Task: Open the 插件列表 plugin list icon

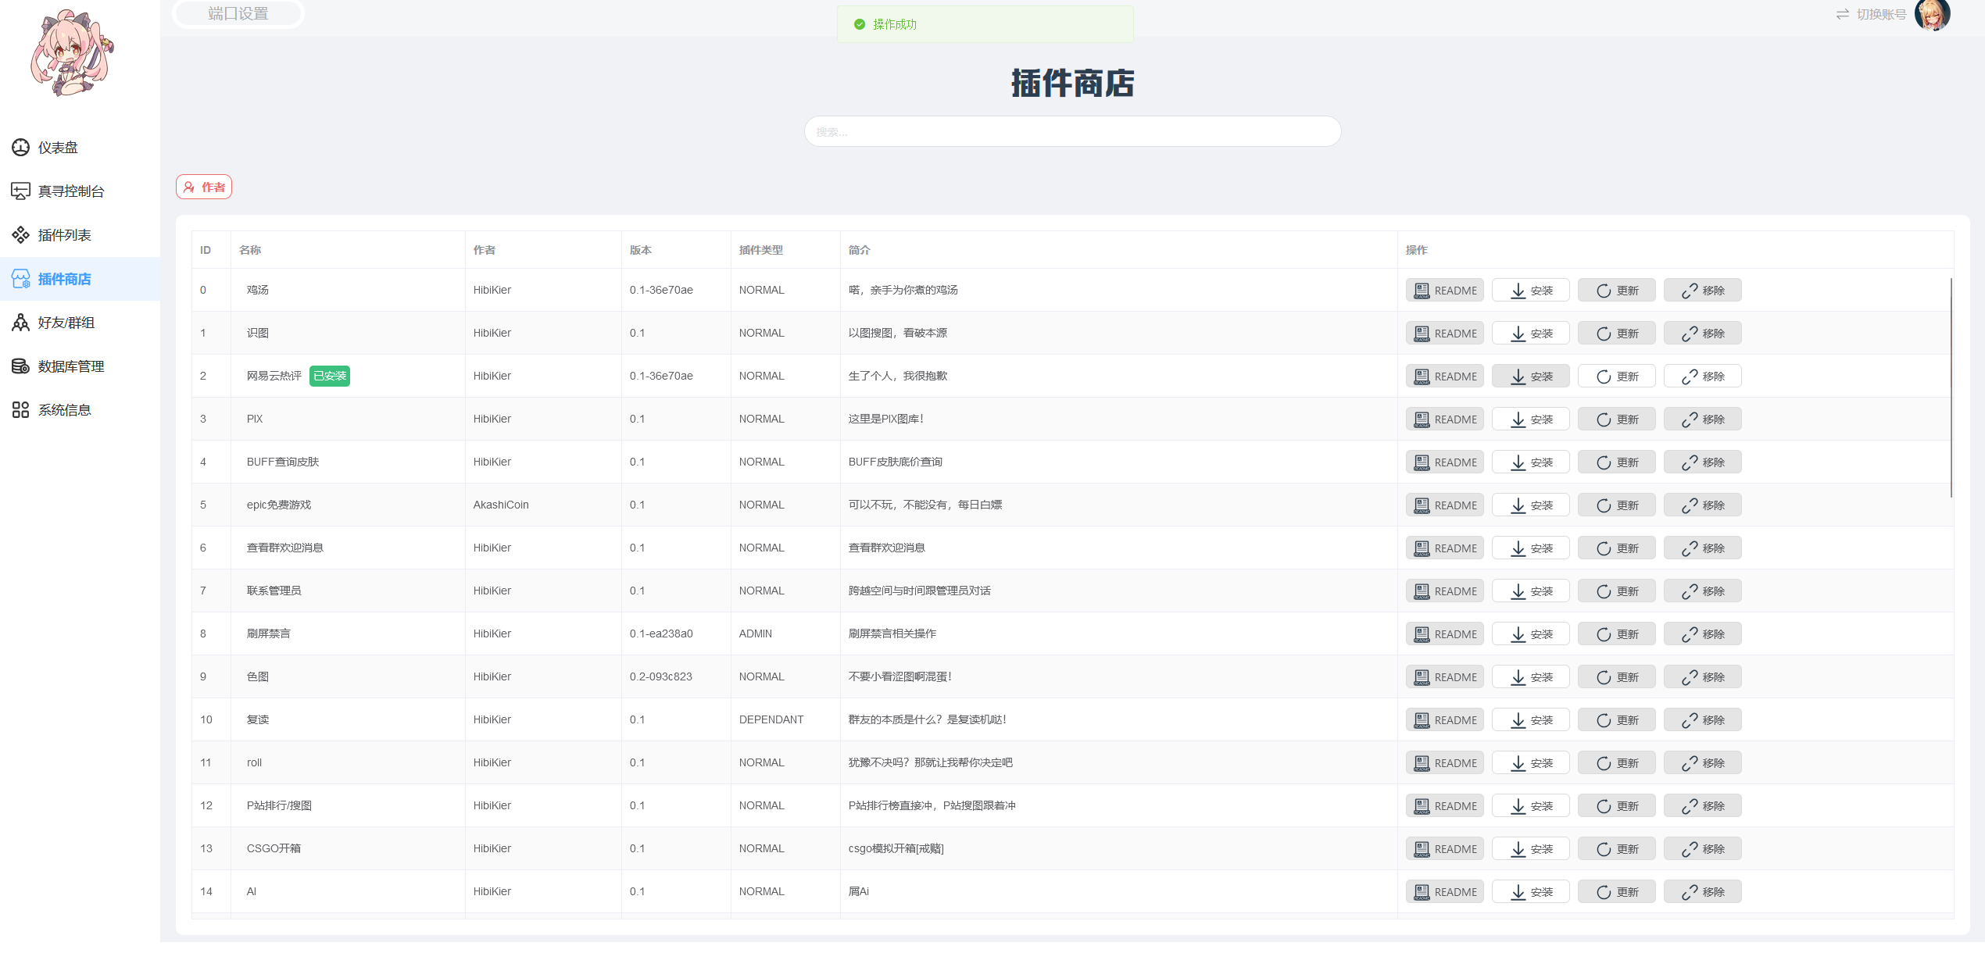Action: [20, 234]
